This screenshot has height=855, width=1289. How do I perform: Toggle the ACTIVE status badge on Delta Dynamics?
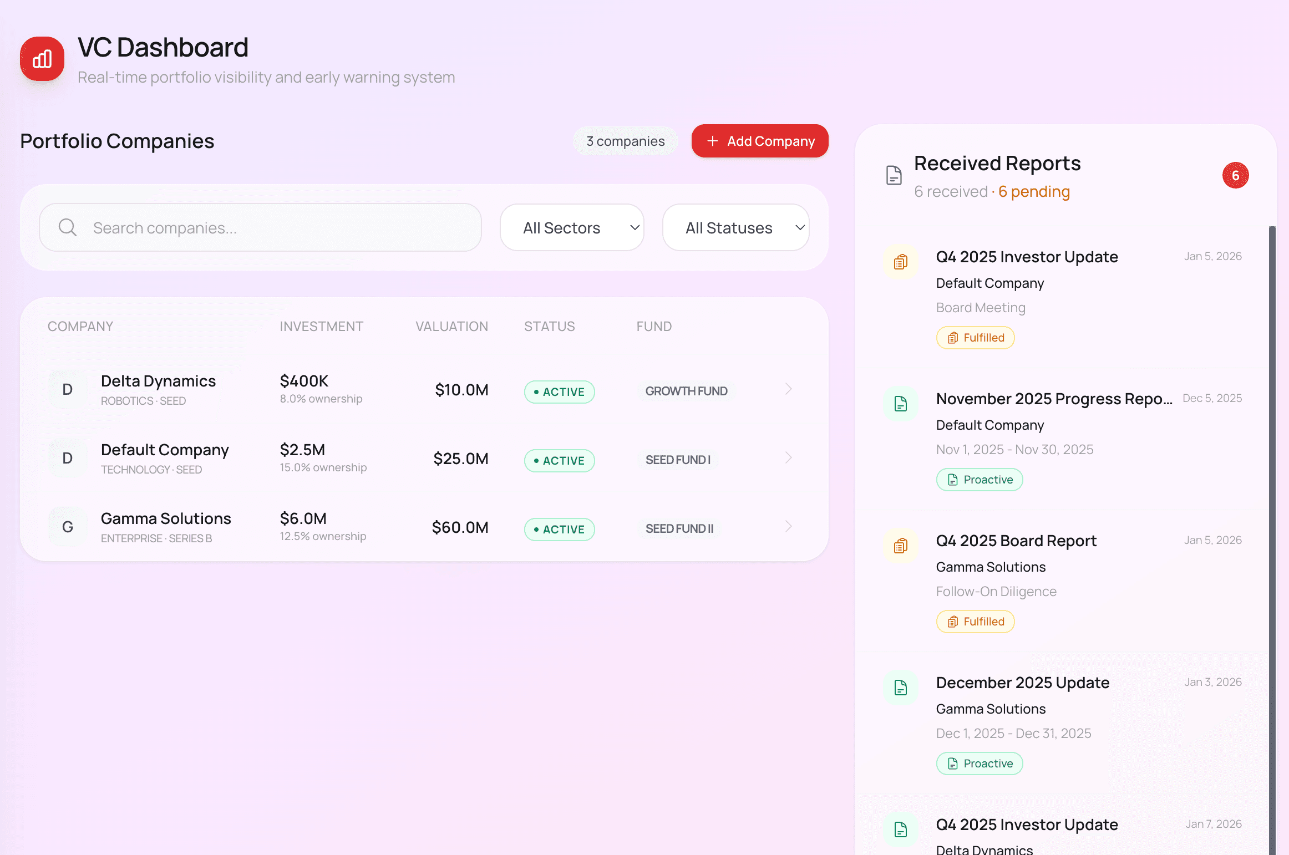[x=559, y=391]
